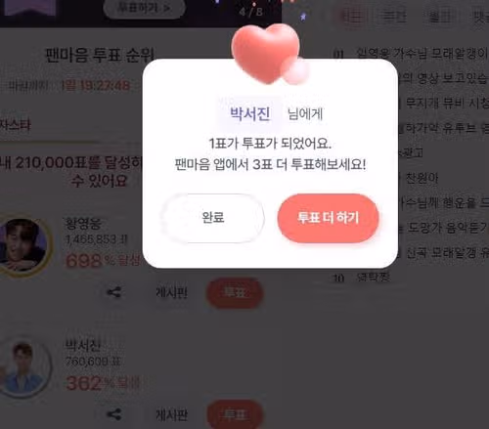
Task: Click the 투표 더 하기 button
Action: click(x=328, y=218)
